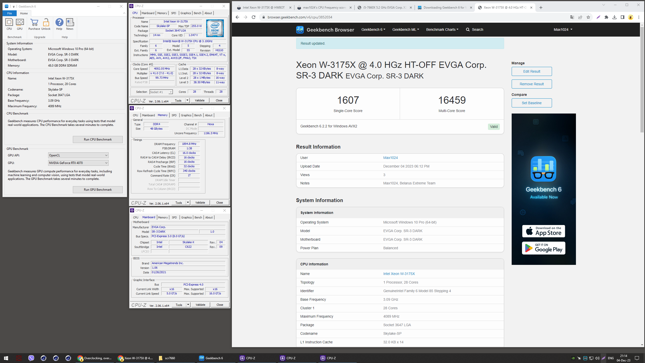Screen dimensions: 645x363
Task: Click Run CPU Benchmark button
Action: tap(98, 139)
